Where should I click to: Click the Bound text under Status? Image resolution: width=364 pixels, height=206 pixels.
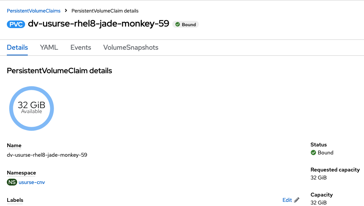click(326, 153)
